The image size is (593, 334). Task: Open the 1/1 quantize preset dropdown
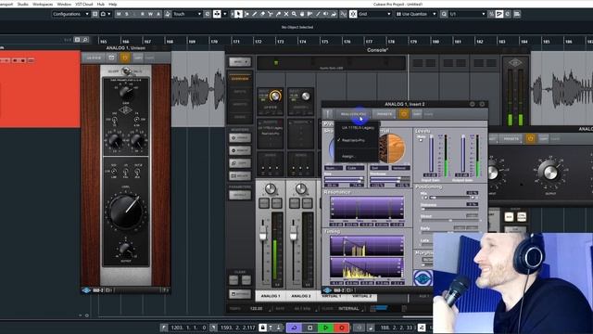click(467, 14)
